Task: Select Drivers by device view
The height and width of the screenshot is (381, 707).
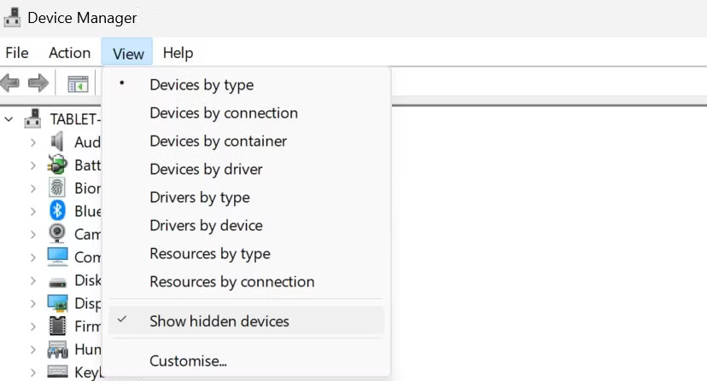Action: tap(206, 225)
